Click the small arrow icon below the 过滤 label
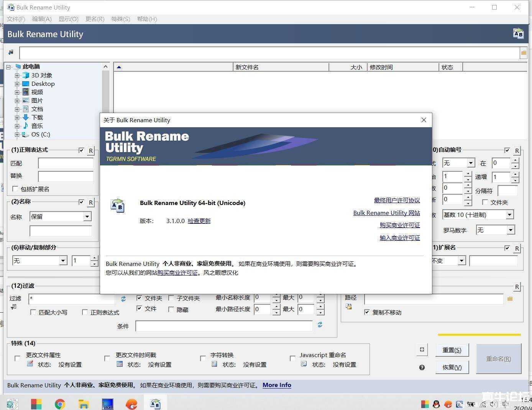Image resolution: width=532 pixels, height=410 pixels. click(14, 307)
